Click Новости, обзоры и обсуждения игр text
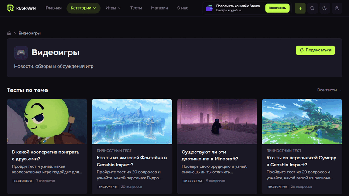 pos(54,66)
